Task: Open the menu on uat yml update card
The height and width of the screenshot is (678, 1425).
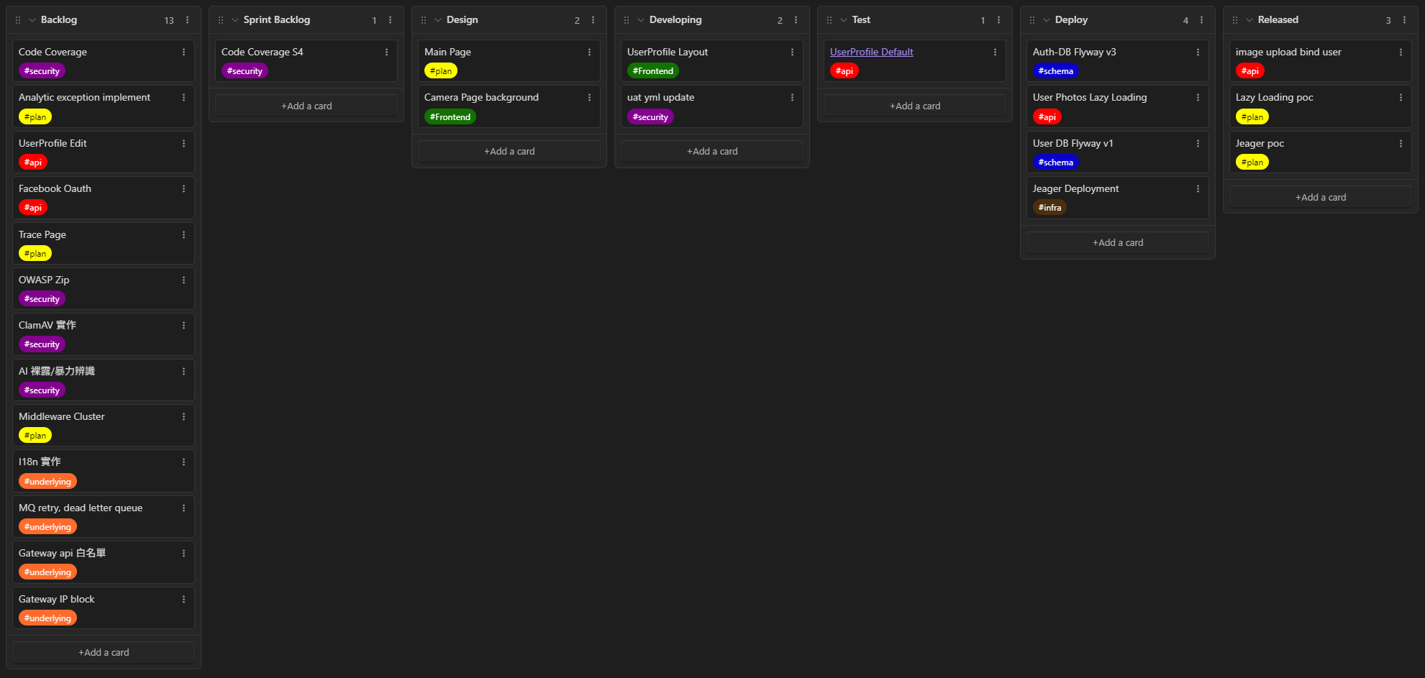Action: click(x=793, y=98)
